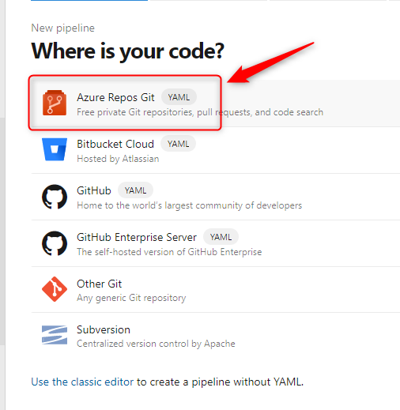Choose the Other Git title text
This screenshot has height=410, width=400.
coord(99,284)
